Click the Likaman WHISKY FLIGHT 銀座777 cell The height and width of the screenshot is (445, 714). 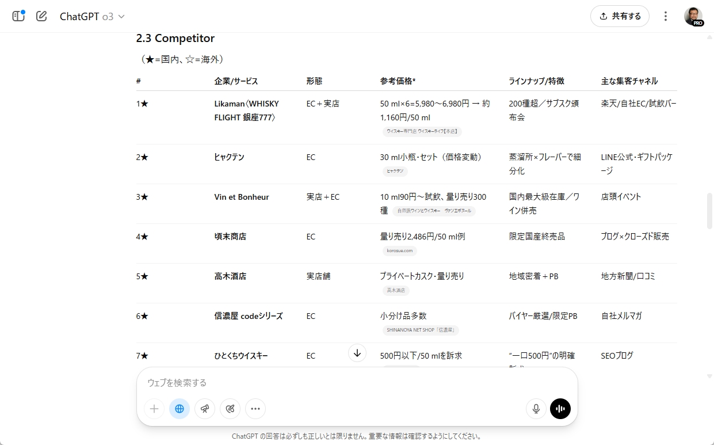pyautogui.click(x=247, y=111)
